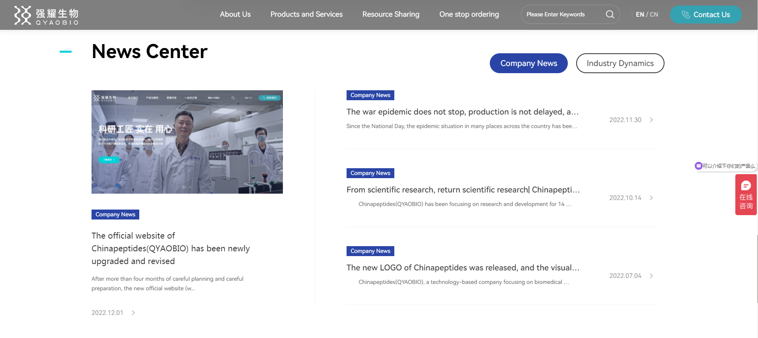Open the featured website upgrade article thumbnail
The height and width of the screenshot is (338, 758).
(187, 142)
